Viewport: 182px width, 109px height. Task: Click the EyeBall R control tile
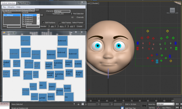click(x=7, y=64)
